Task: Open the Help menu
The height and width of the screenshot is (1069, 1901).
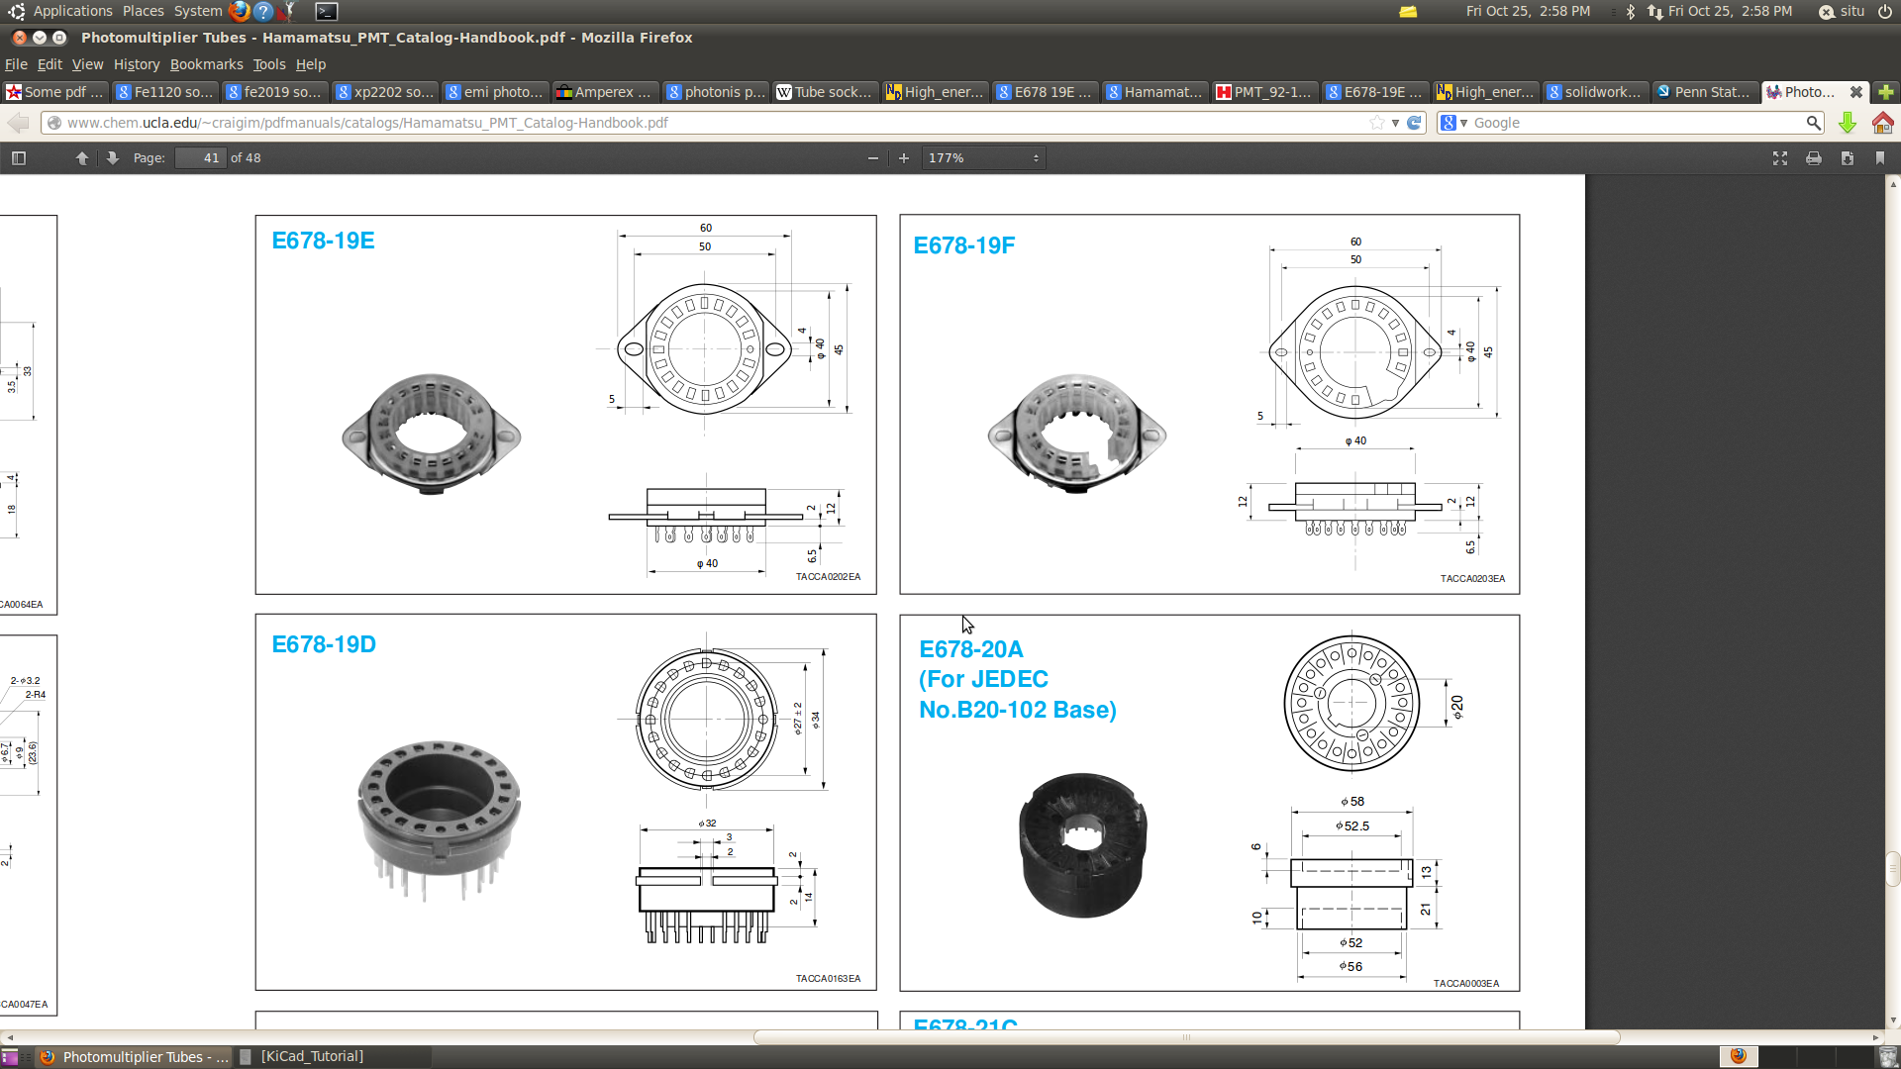Action: (310, 64)
